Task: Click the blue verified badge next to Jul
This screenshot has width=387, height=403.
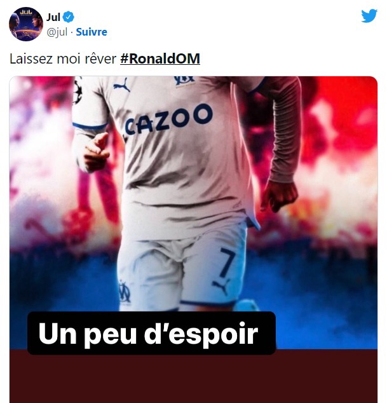Action: coord(69,17)
